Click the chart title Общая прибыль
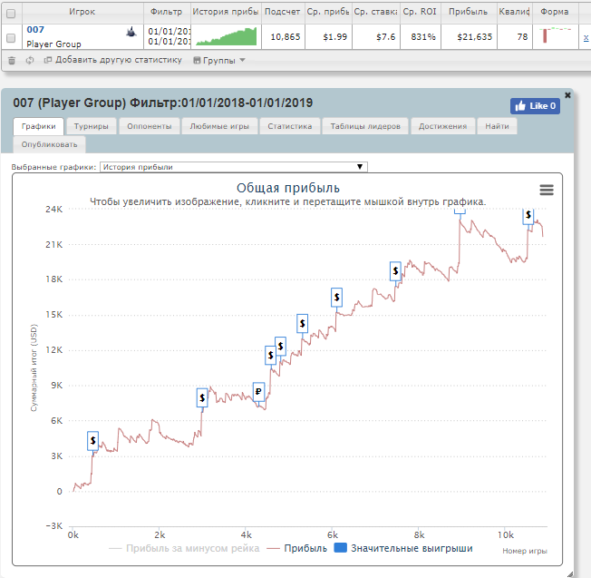591x578 pixels. 288,188
